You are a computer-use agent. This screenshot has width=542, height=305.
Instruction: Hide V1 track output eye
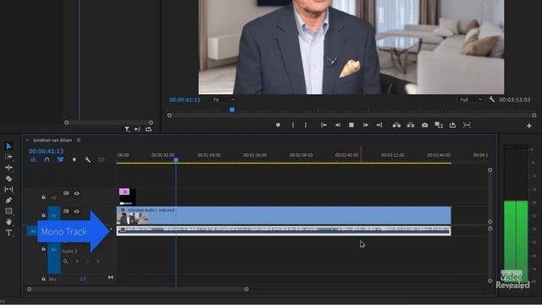click(77, 212)
